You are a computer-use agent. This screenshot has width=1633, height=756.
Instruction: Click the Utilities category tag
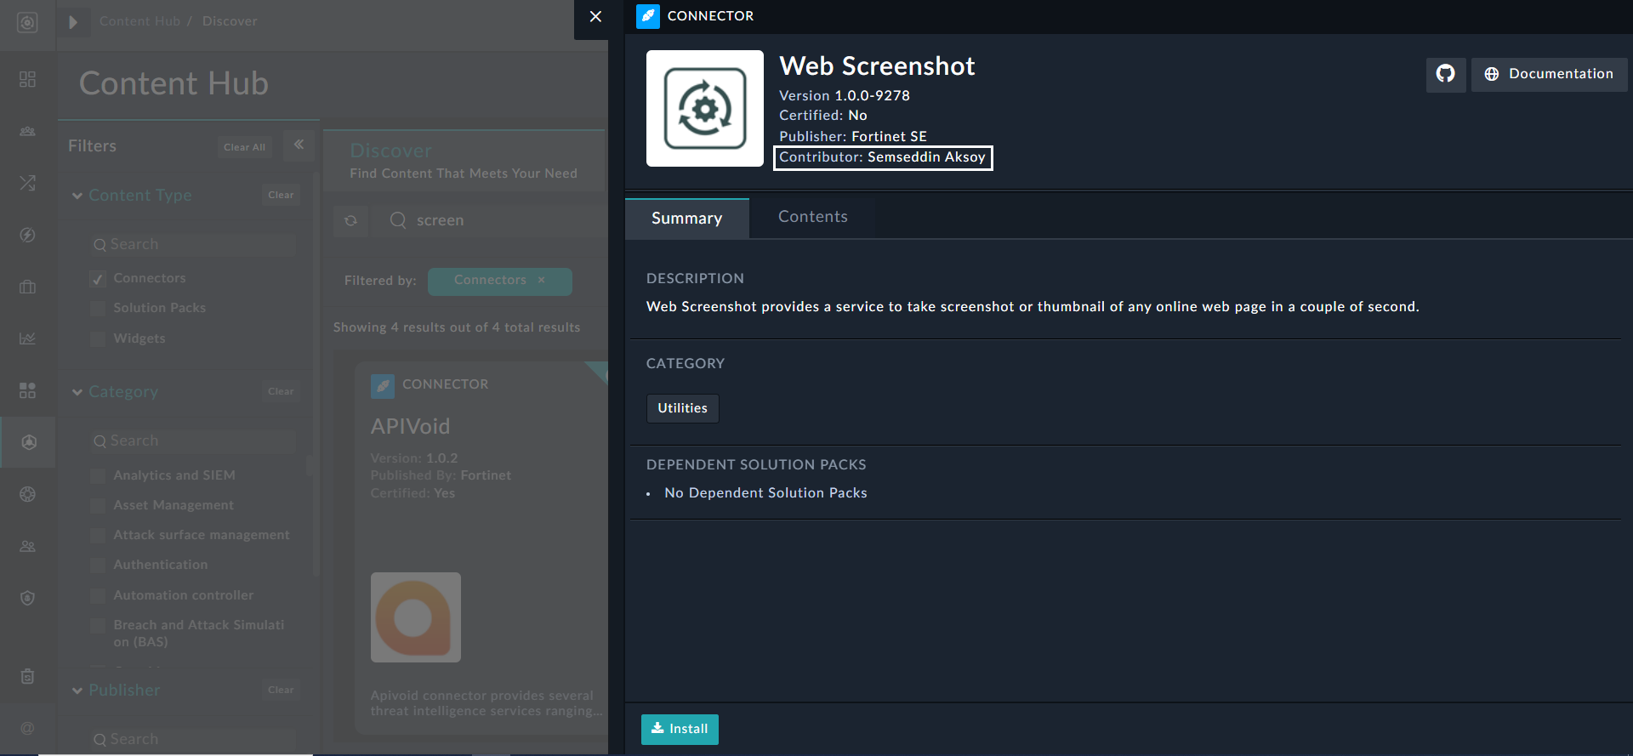point(683,408)
